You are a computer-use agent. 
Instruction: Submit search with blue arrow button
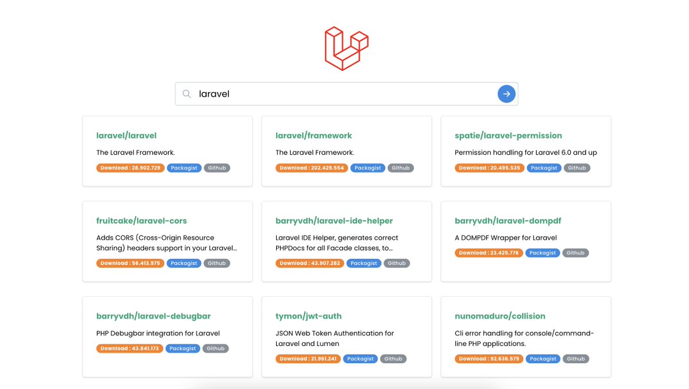point(506,94)
